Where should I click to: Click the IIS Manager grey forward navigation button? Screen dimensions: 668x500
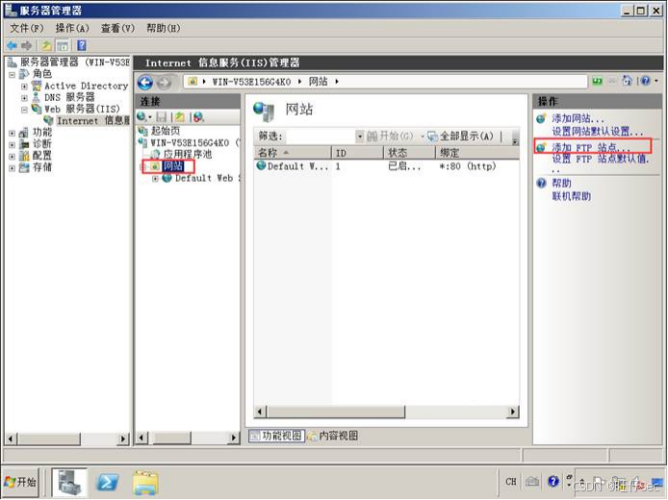pos(164,82)
